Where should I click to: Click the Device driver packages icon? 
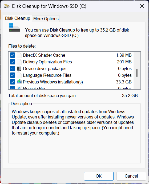click(x=19, y=69)
